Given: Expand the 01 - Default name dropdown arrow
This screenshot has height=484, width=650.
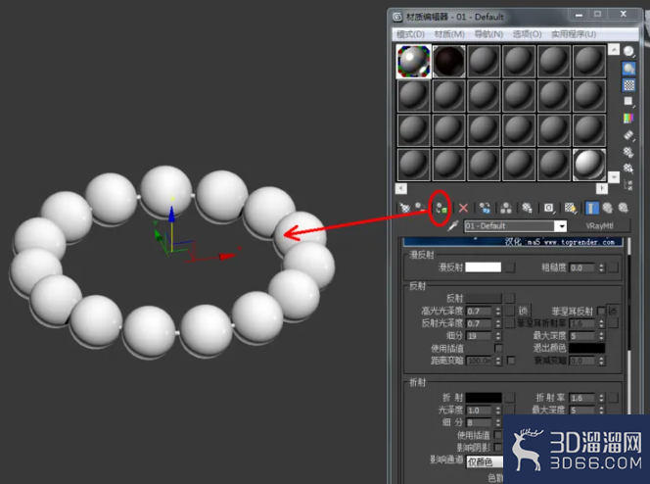Looking at the screenshot, I should pos(561,226).
